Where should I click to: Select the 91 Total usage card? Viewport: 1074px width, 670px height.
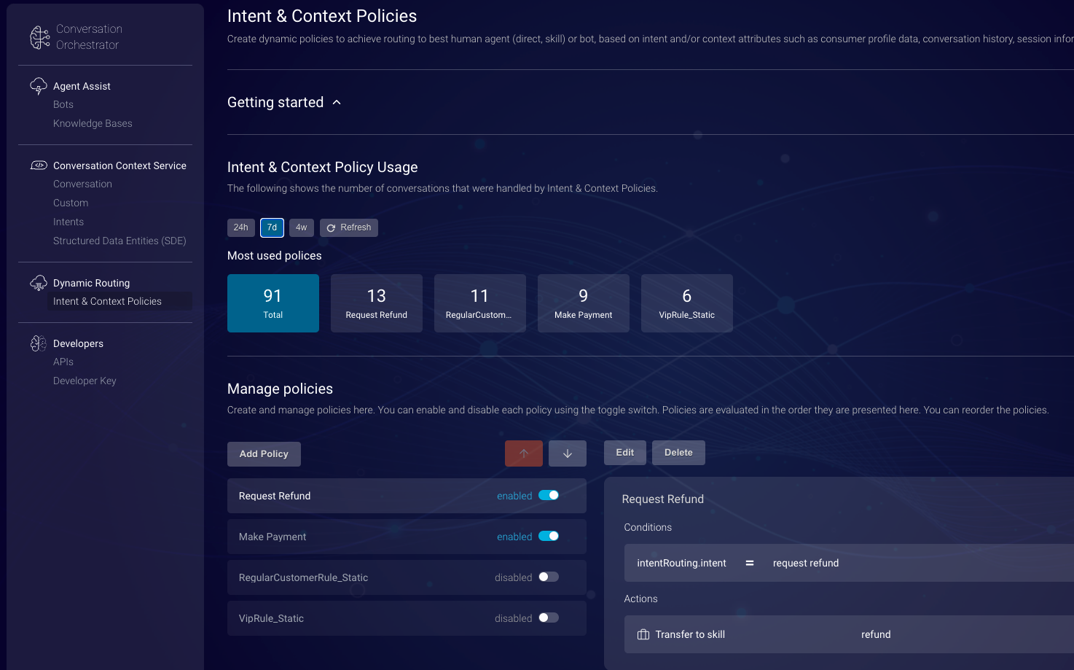point(273,303)
